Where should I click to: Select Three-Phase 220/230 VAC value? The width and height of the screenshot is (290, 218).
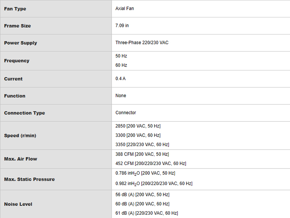point(142,43)
